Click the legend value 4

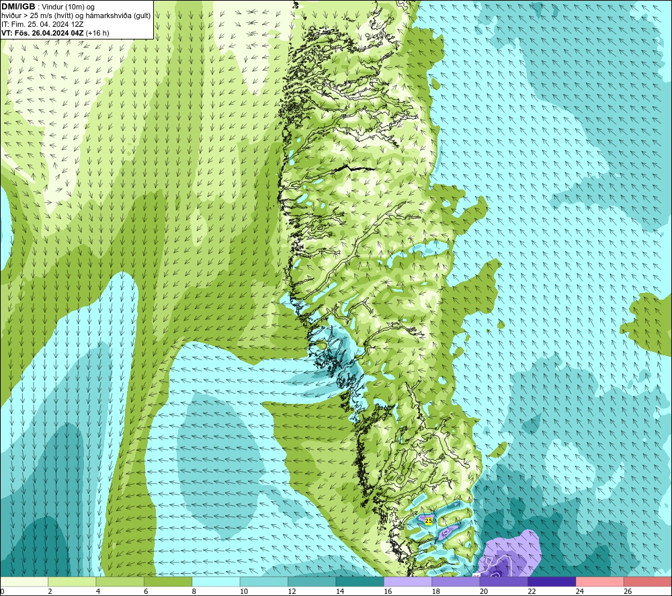98,591
